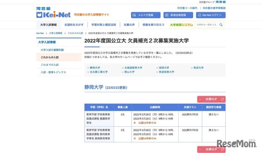This screenshot has width=262, height=153.
Task: Click the 大学検索システム label
Action: tap(181, 25)
